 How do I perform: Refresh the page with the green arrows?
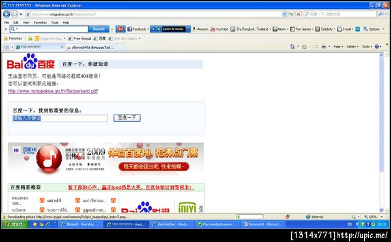[x=291, y=14]
